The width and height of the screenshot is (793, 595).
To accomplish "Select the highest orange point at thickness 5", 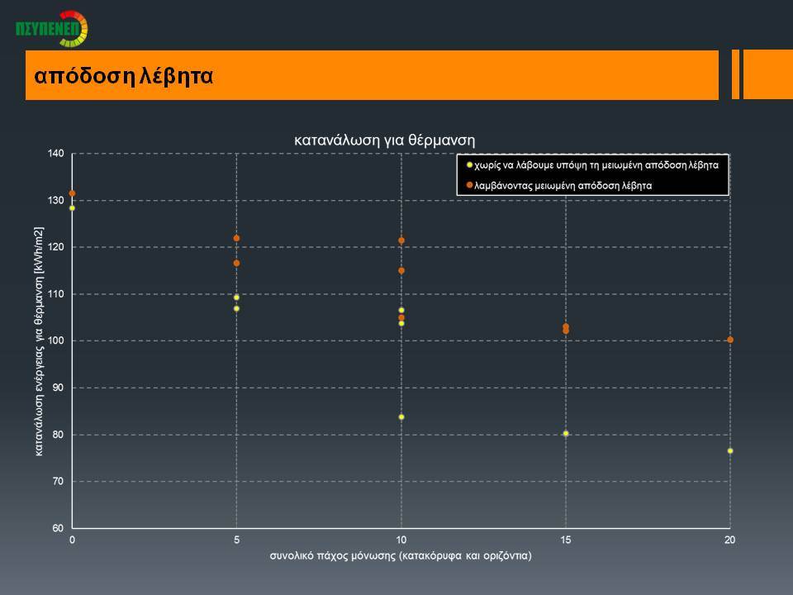I will pos(237,238).
